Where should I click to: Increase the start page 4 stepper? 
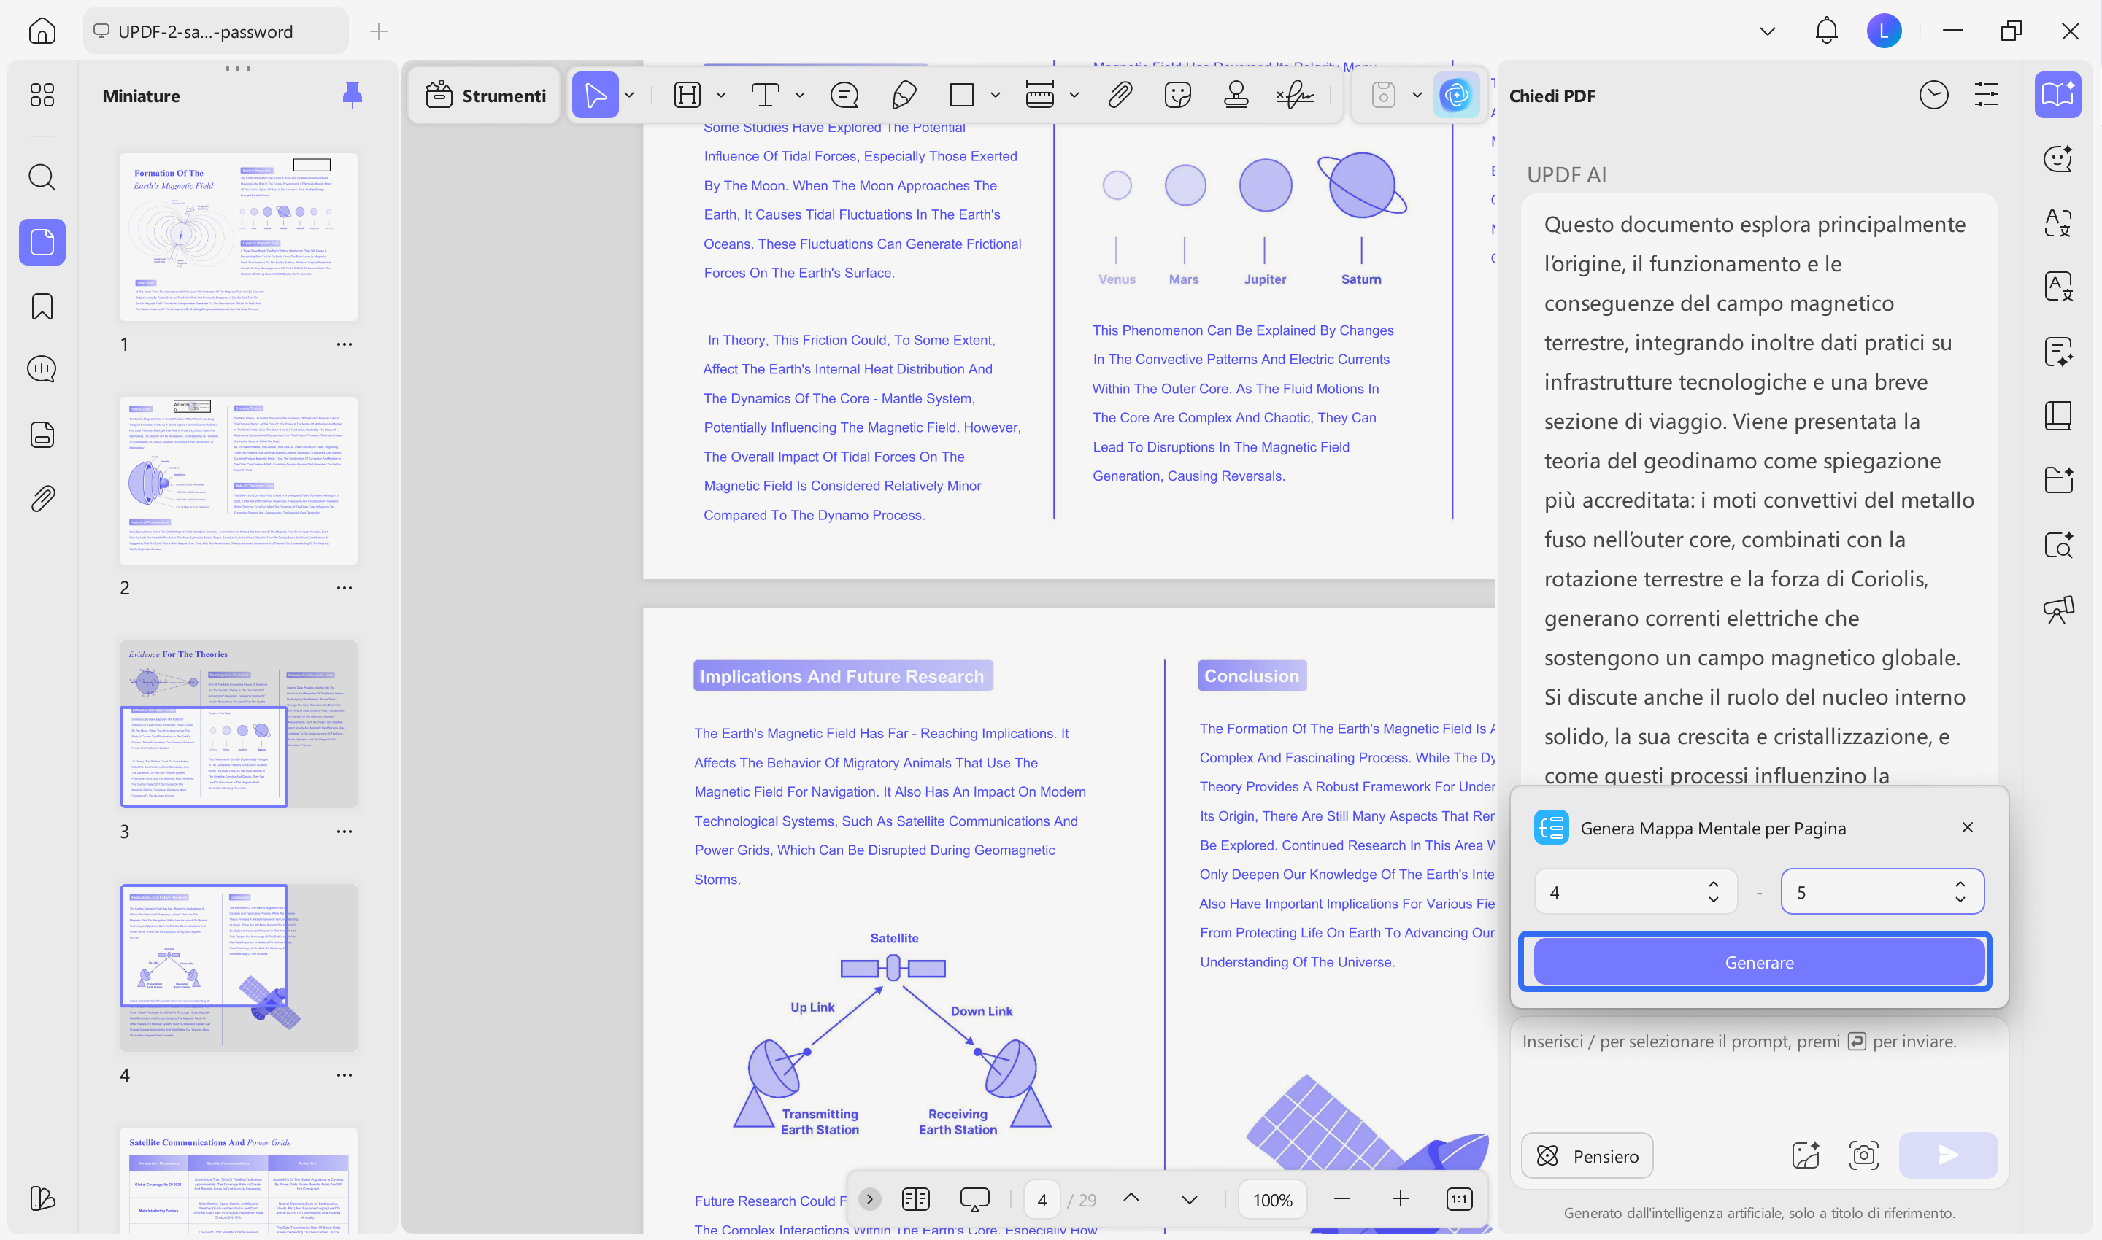pos(1713,884)
